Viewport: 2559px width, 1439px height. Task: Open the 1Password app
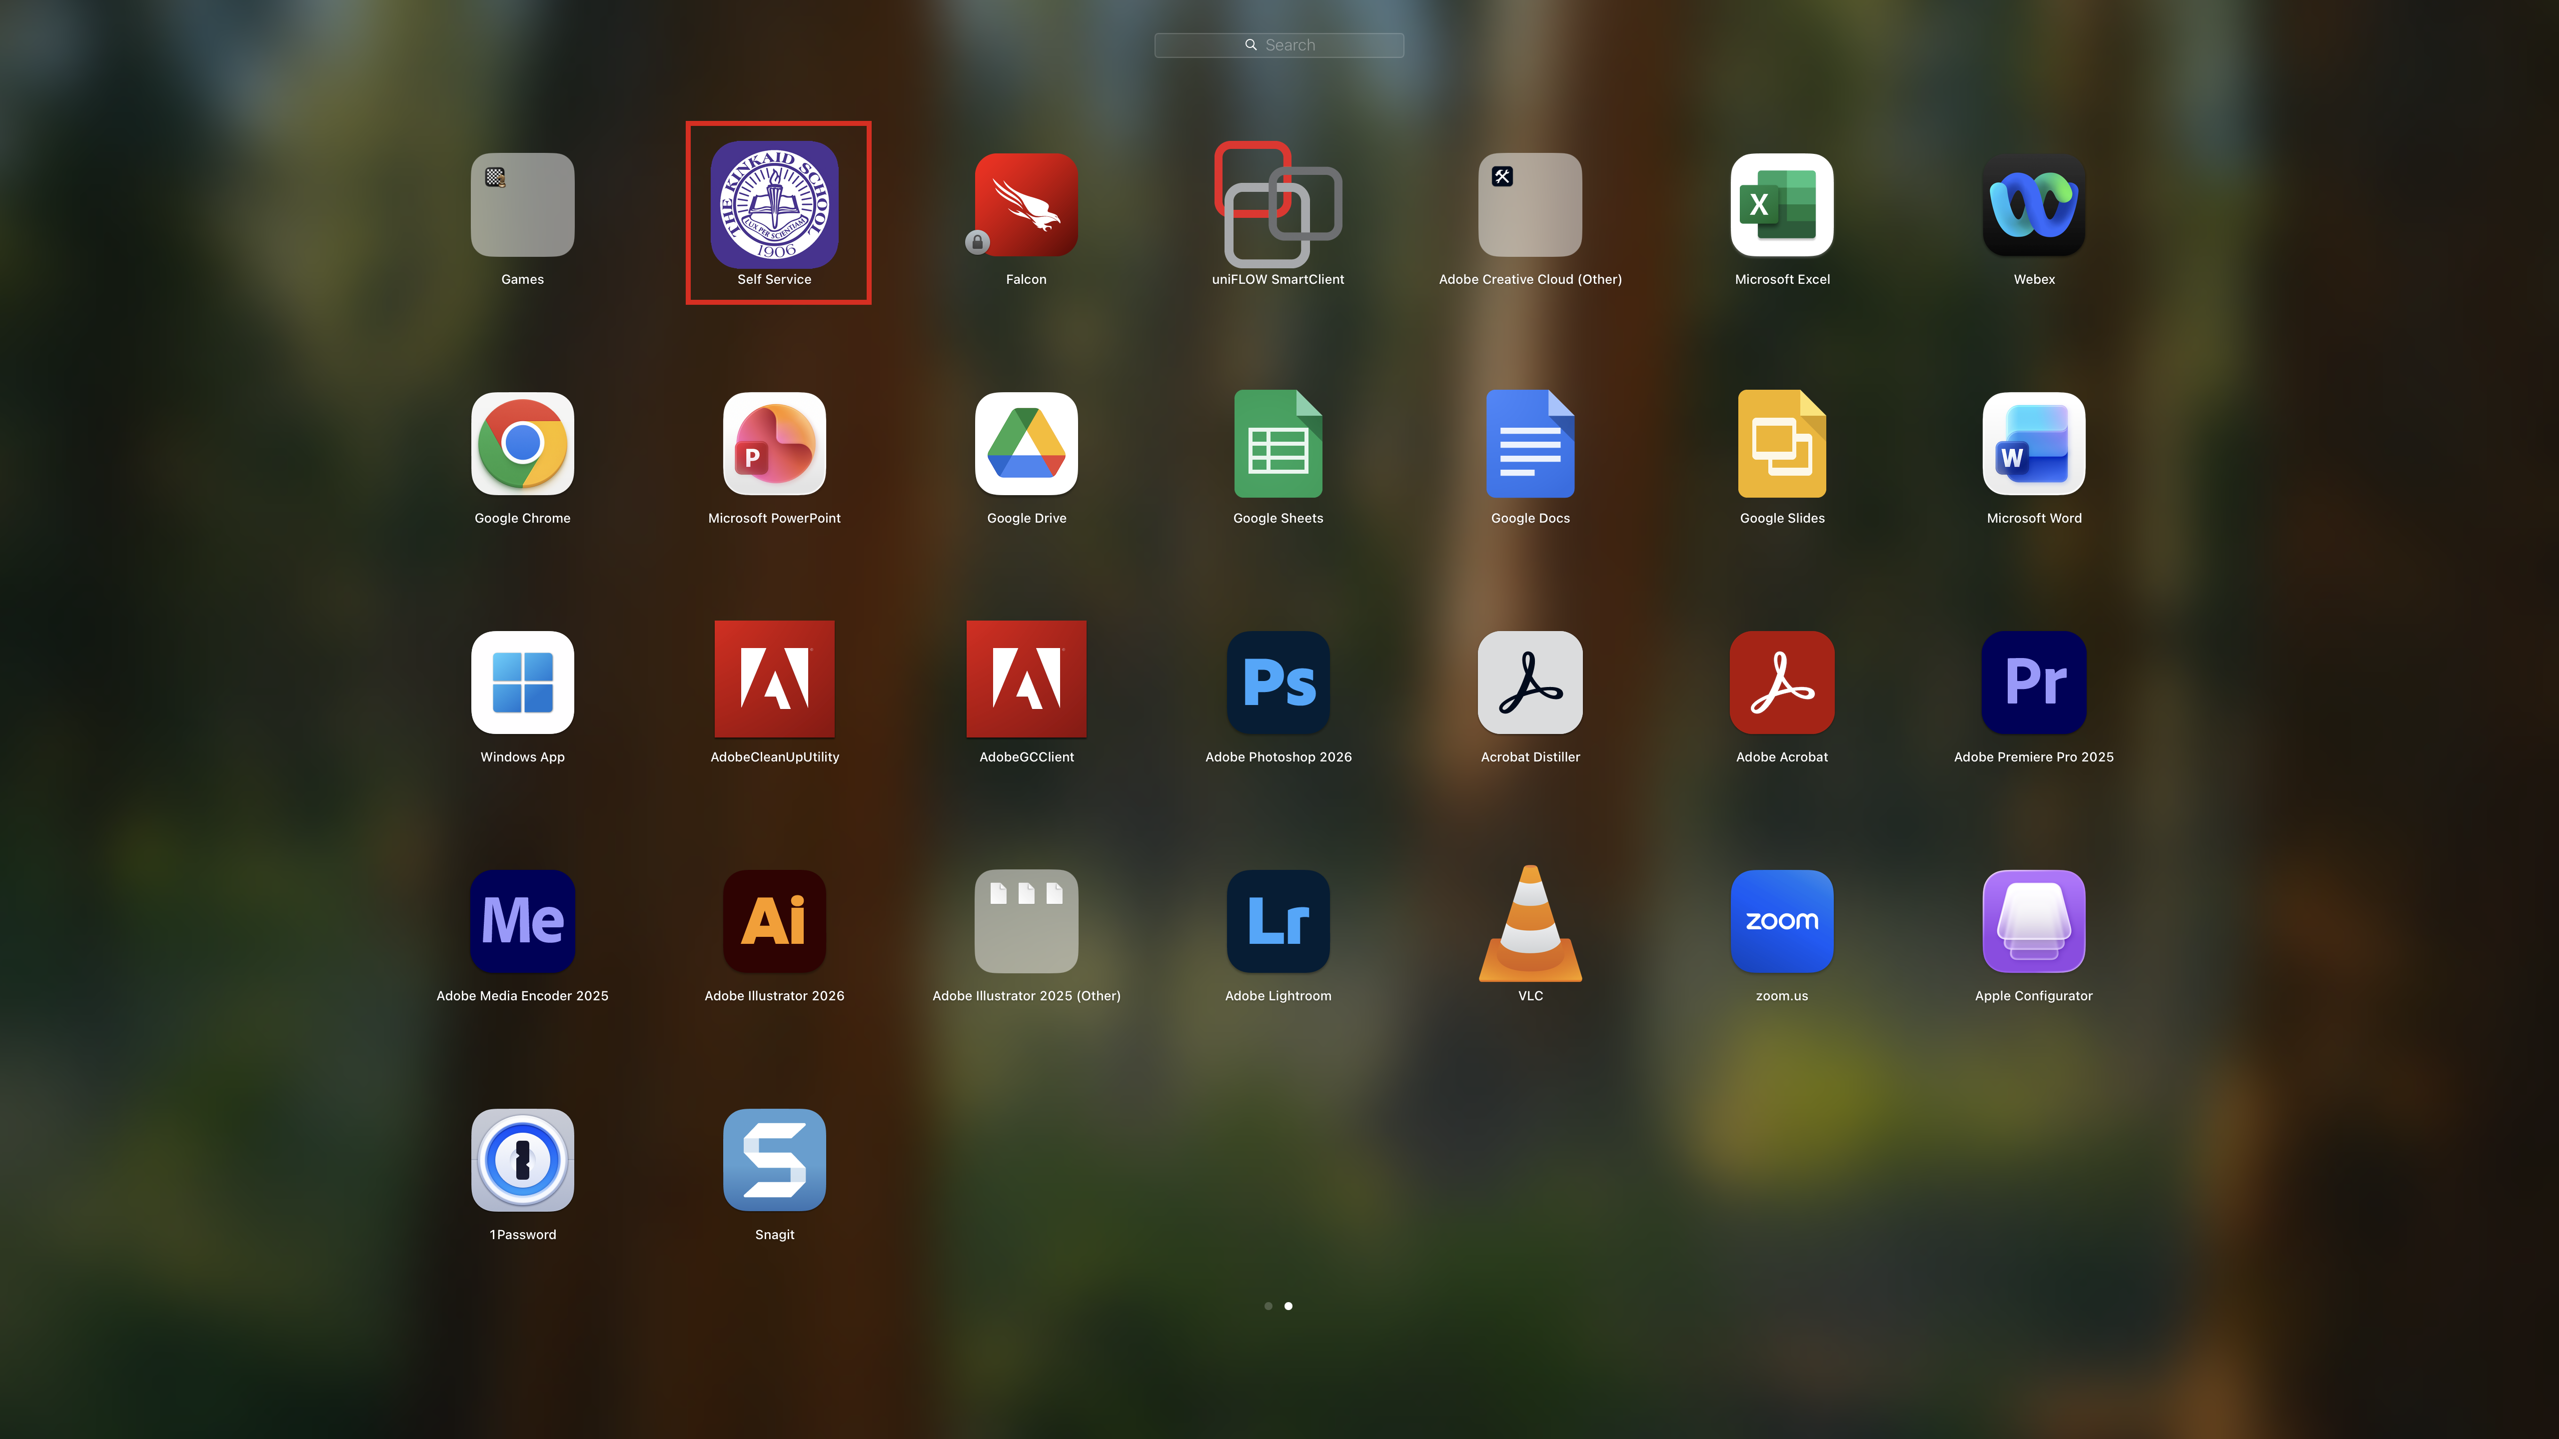(x=522, y=1160)
